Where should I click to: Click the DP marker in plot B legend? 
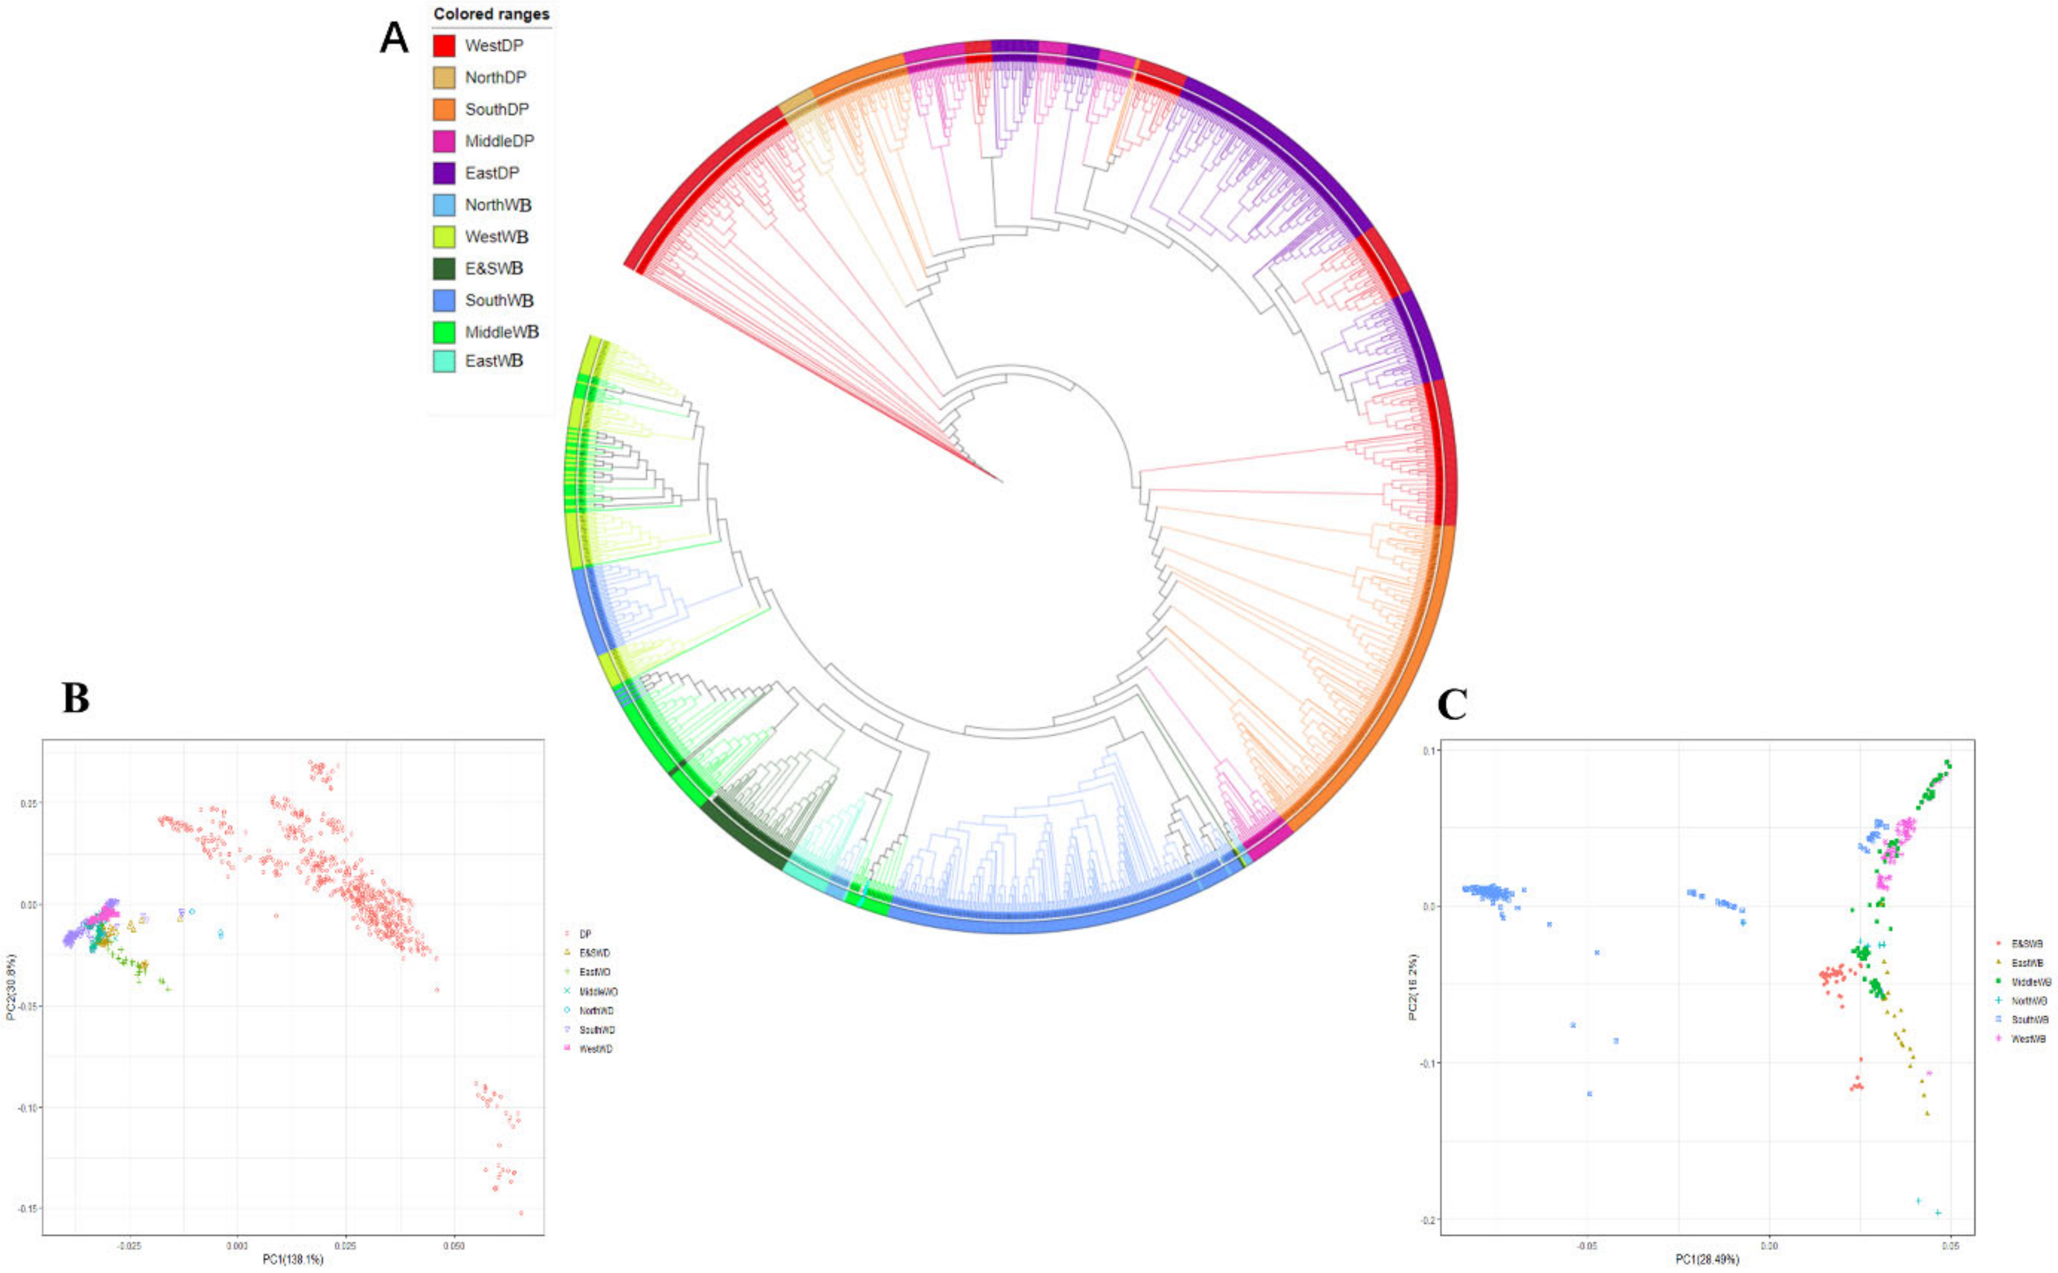(567, 934)
